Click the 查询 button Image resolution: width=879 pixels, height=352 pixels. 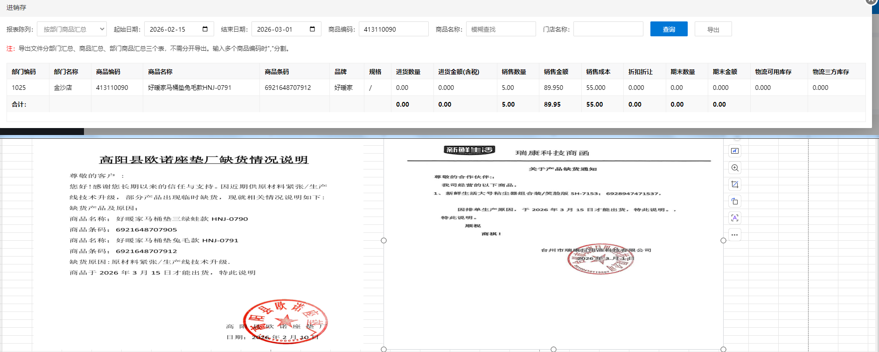669,29
